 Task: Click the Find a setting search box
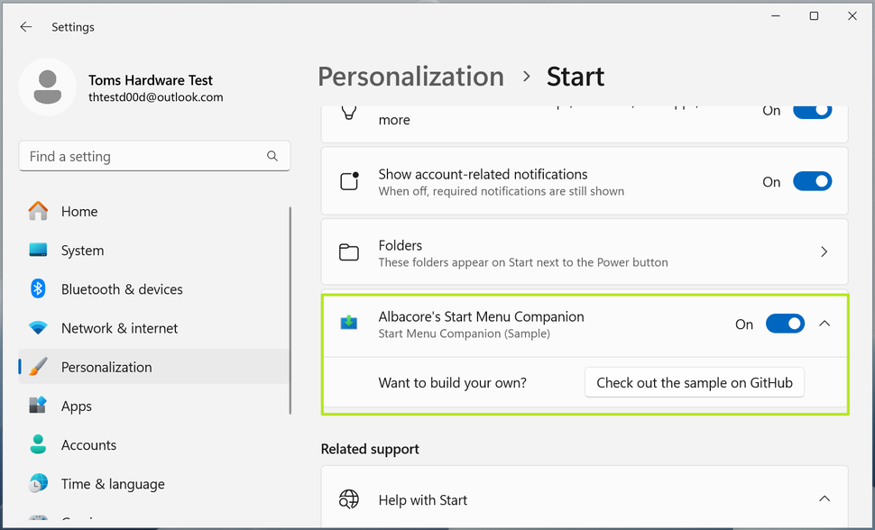coord(154,155)
